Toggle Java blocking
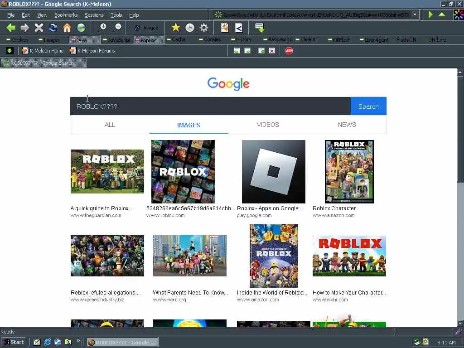Image resolution: width=464 pixels, height=348 pixels. pos(84,40)
